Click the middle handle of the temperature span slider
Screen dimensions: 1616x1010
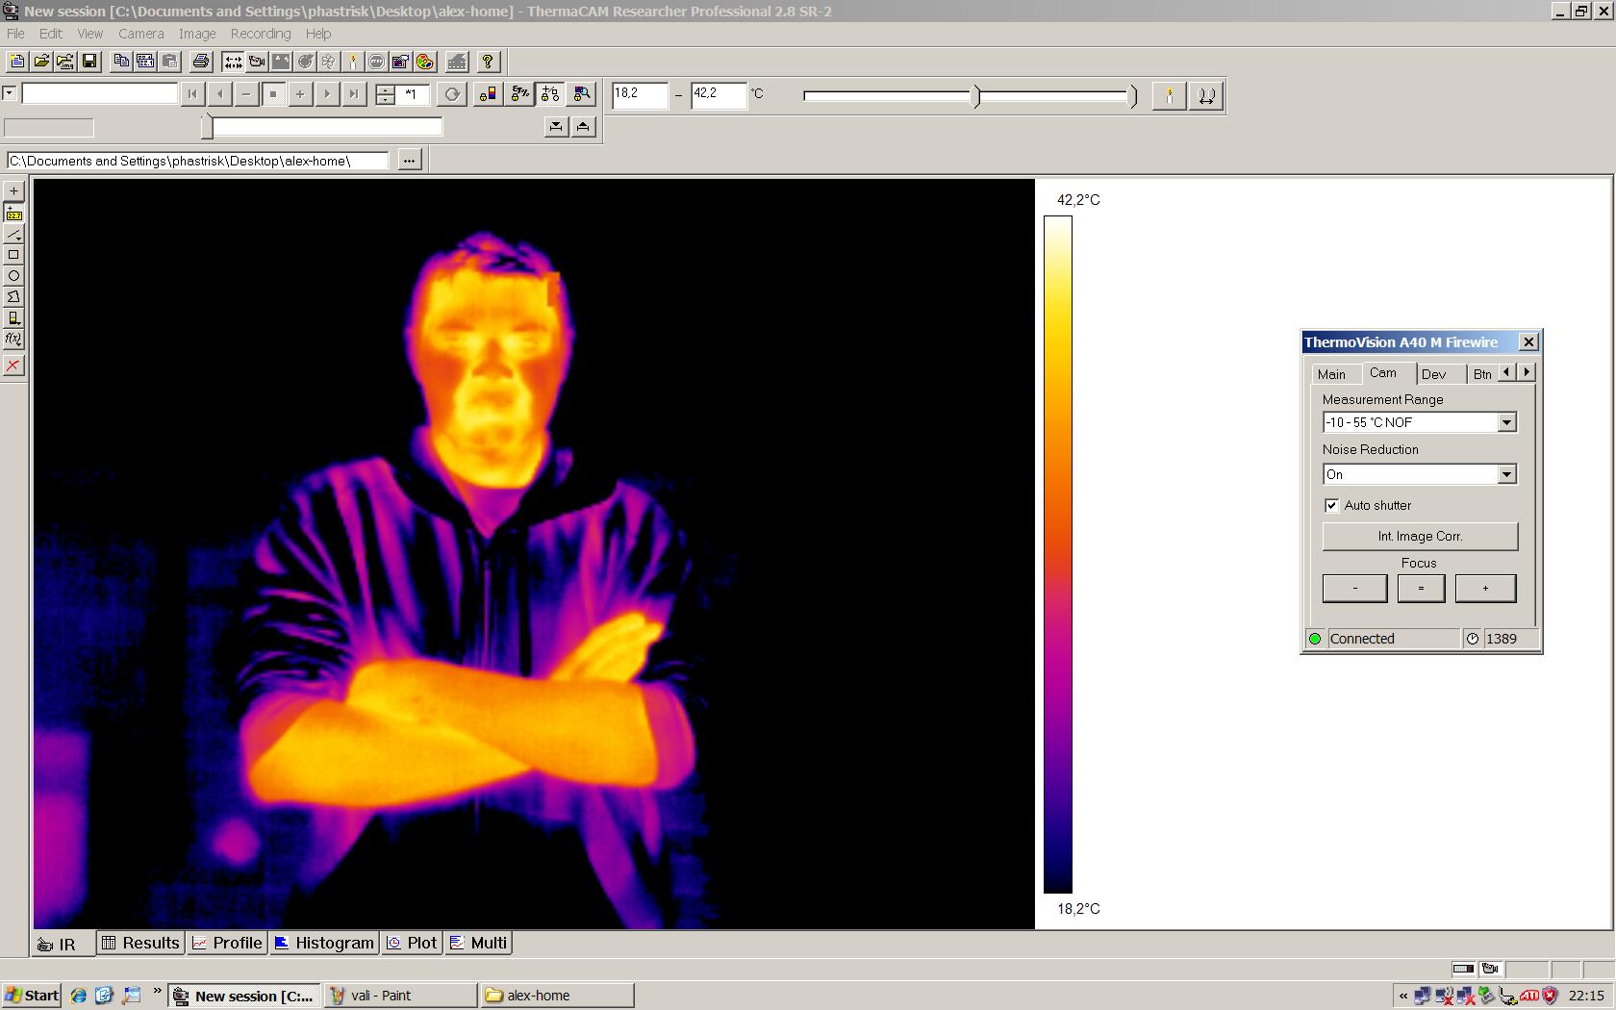[x=976, y=96]
